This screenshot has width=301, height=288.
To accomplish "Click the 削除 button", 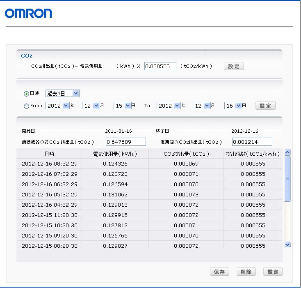I will click(x=246, y=272).
